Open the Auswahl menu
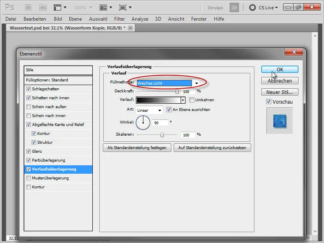Image resolution: width=324 pixels, height=243 pixels. (98, 19)
